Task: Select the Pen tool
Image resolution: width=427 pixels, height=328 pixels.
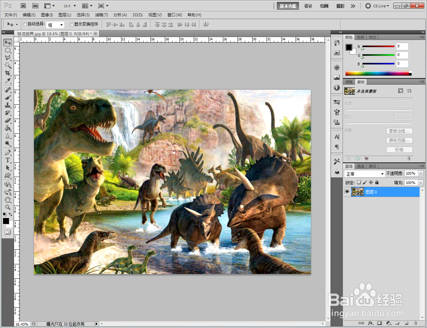Action: point(8,153)
